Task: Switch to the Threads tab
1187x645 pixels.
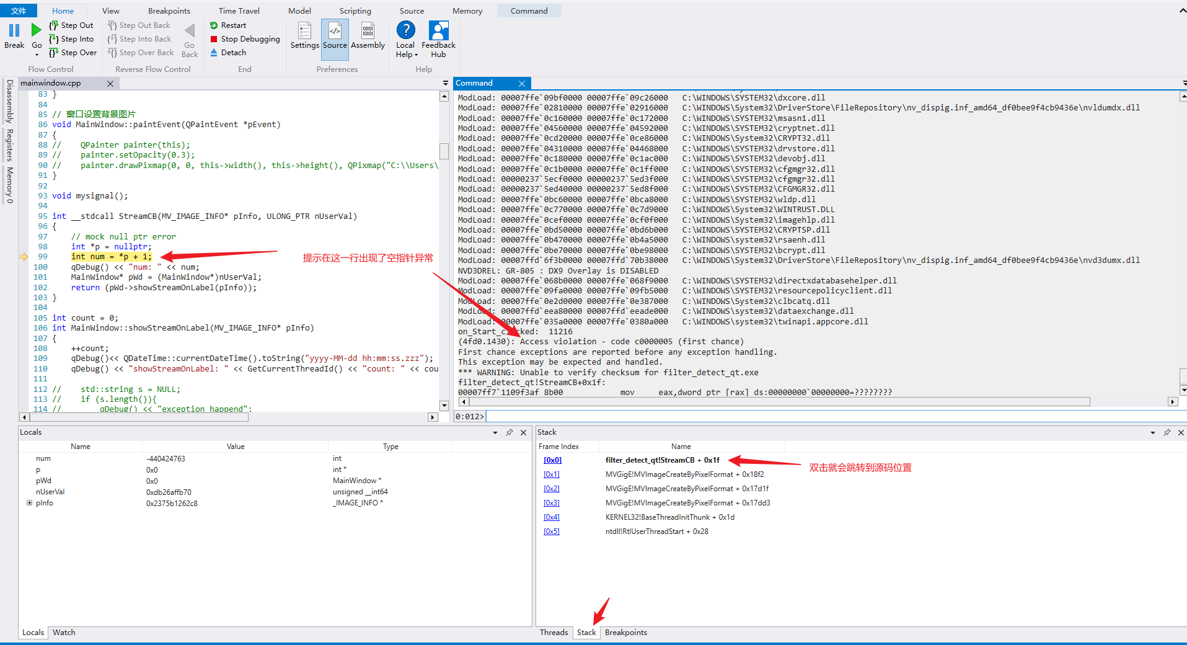Action: tap(554, 633)
